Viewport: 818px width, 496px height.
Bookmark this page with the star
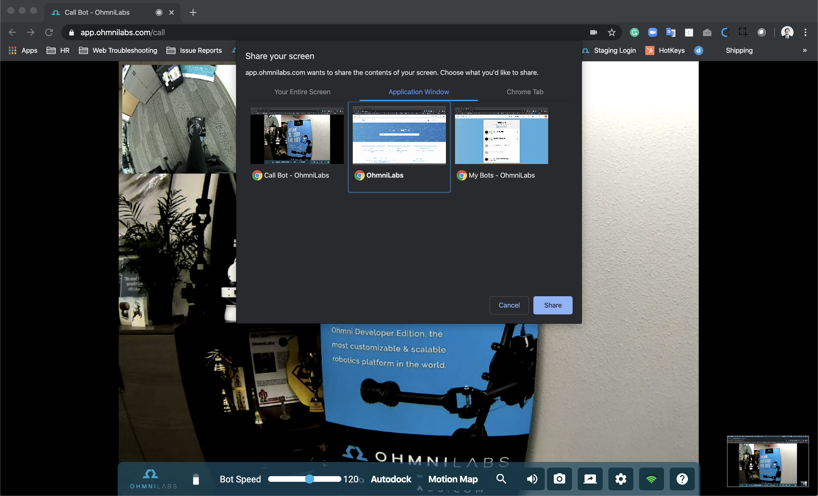612,32
